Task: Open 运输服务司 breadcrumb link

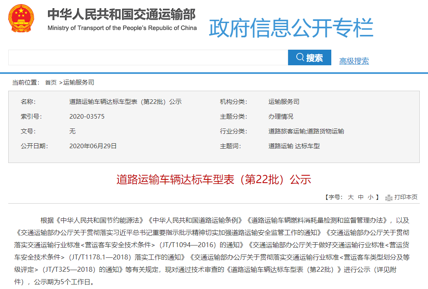Action: pos(79,82)
